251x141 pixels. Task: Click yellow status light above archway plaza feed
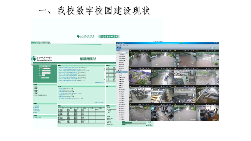[x=198, y=51]
